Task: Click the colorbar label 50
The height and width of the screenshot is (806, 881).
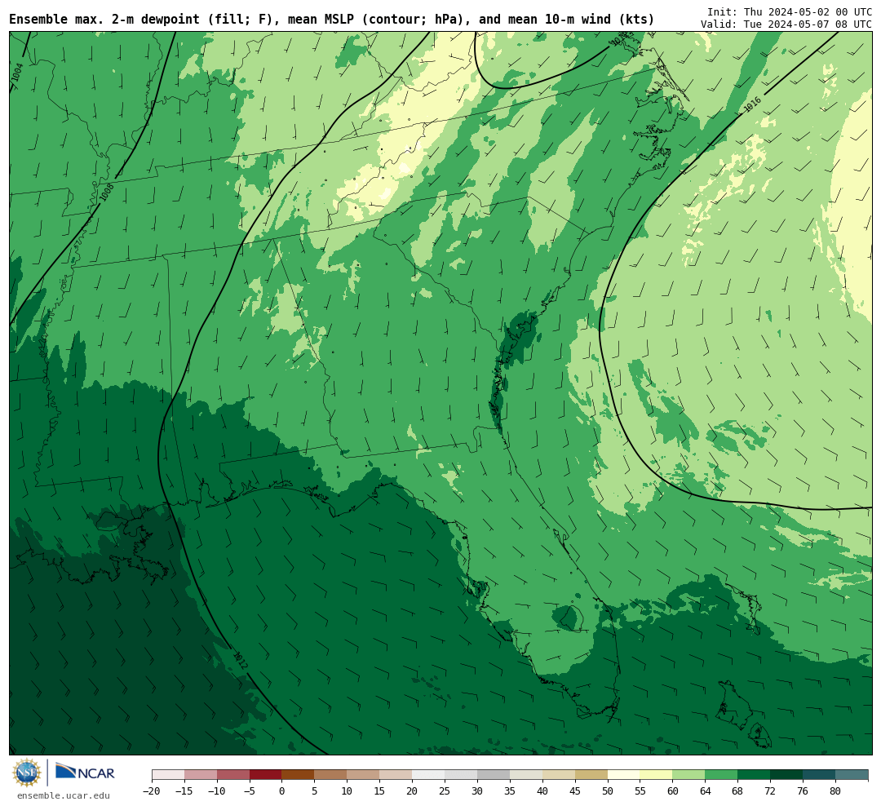Action: 608,791
